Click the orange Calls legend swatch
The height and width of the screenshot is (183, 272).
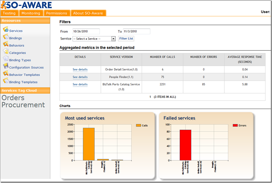[138, 126]
